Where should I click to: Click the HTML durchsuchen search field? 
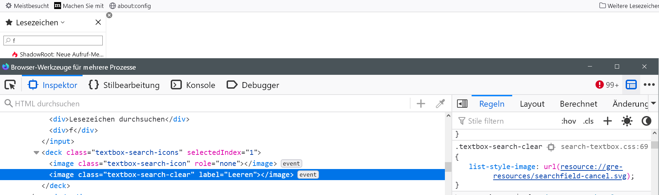(208, 104)
